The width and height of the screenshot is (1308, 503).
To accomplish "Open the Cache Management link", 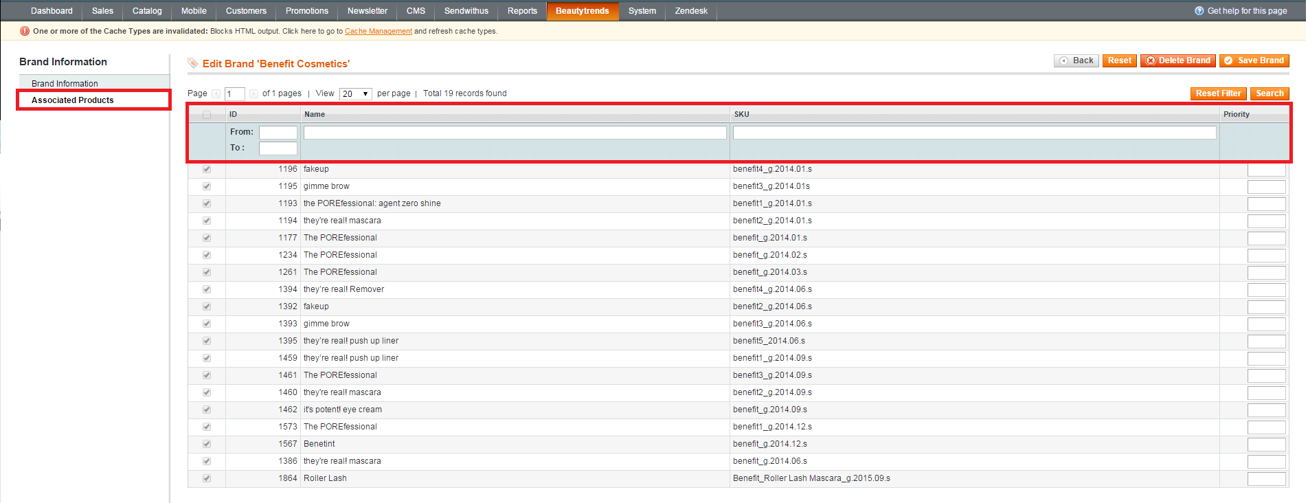I will point(379,32).
